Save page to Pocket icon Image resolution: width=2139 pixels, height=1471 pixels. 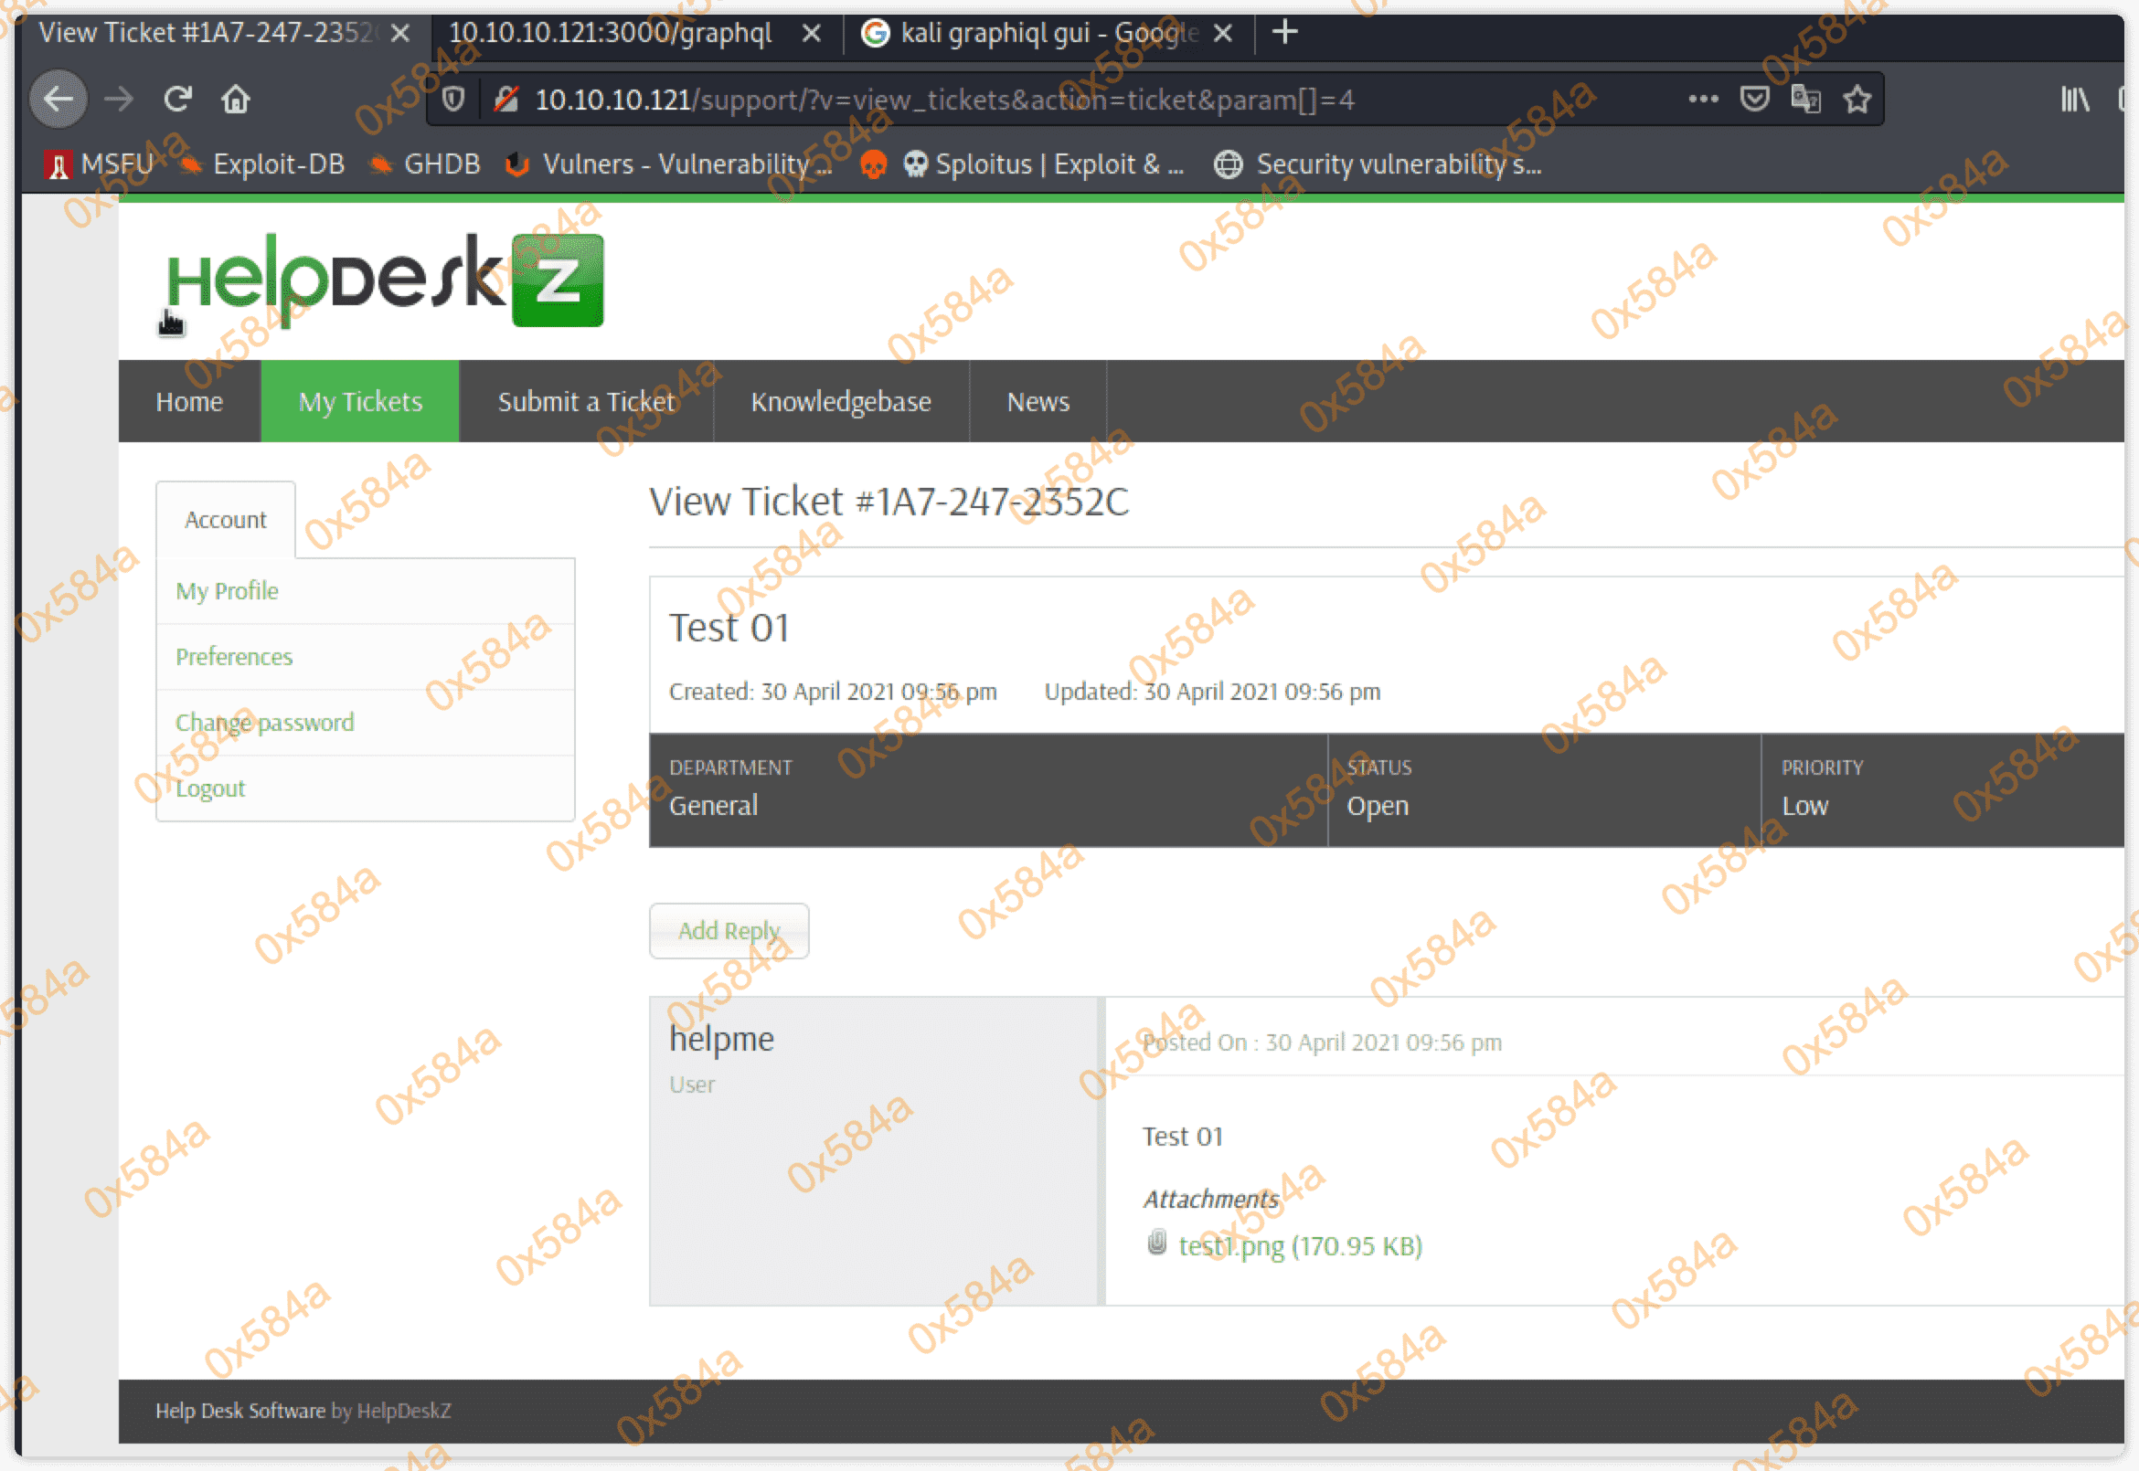(1753, 99)
